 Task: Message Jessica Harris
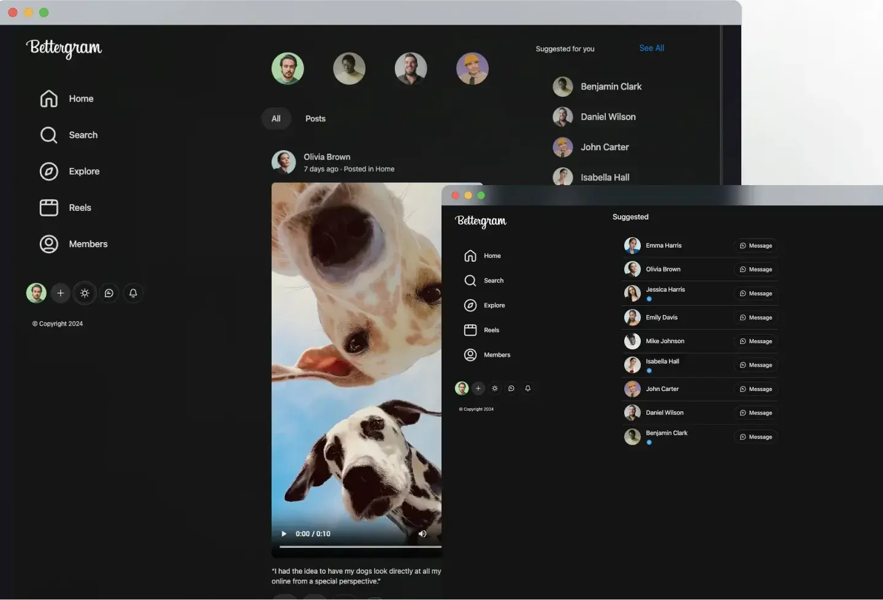[x=755, y=294]
